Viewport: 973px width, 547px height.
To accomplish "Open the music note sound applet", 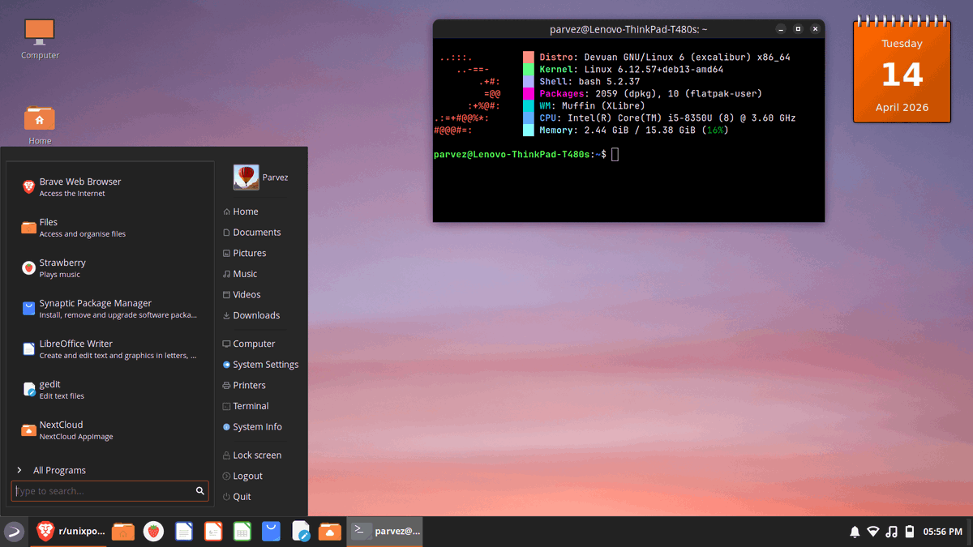I will pos(892,532).
